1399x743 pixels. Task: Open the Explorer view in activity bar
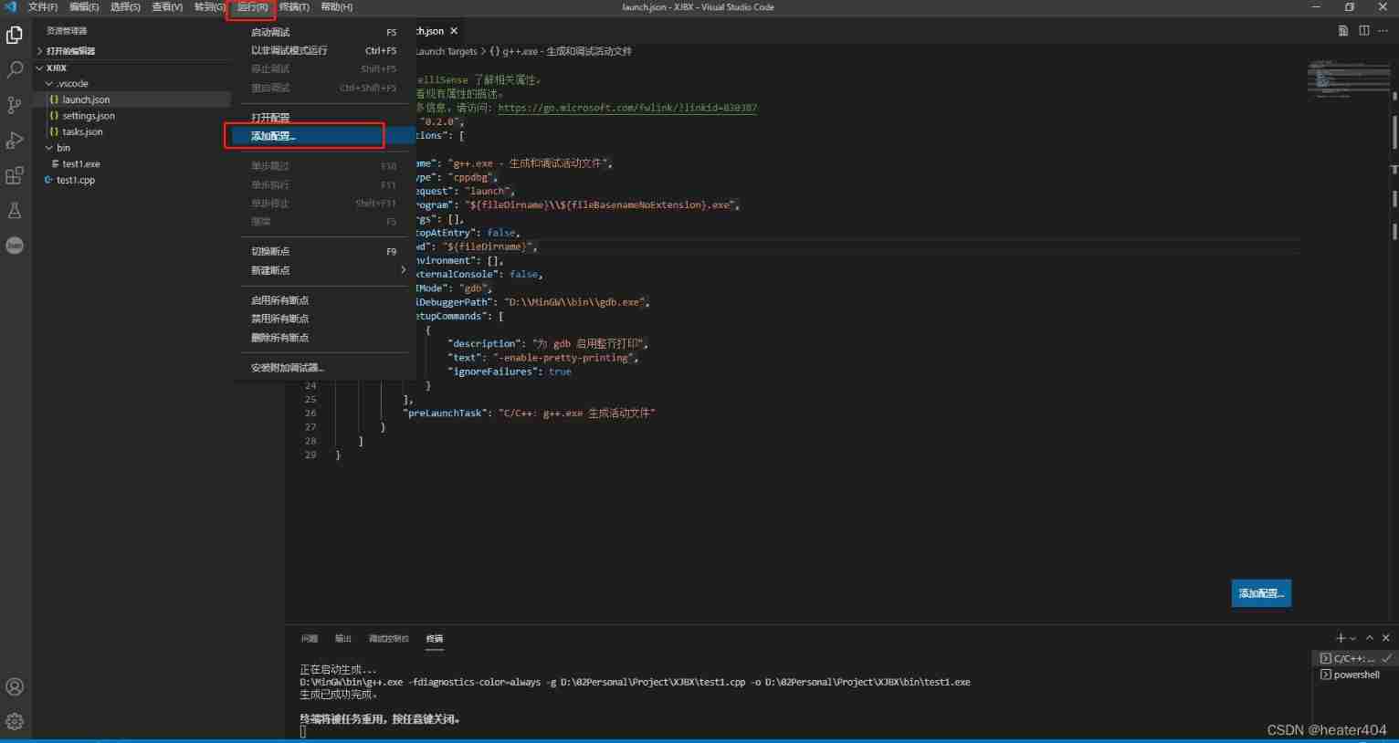click(15, 36)
